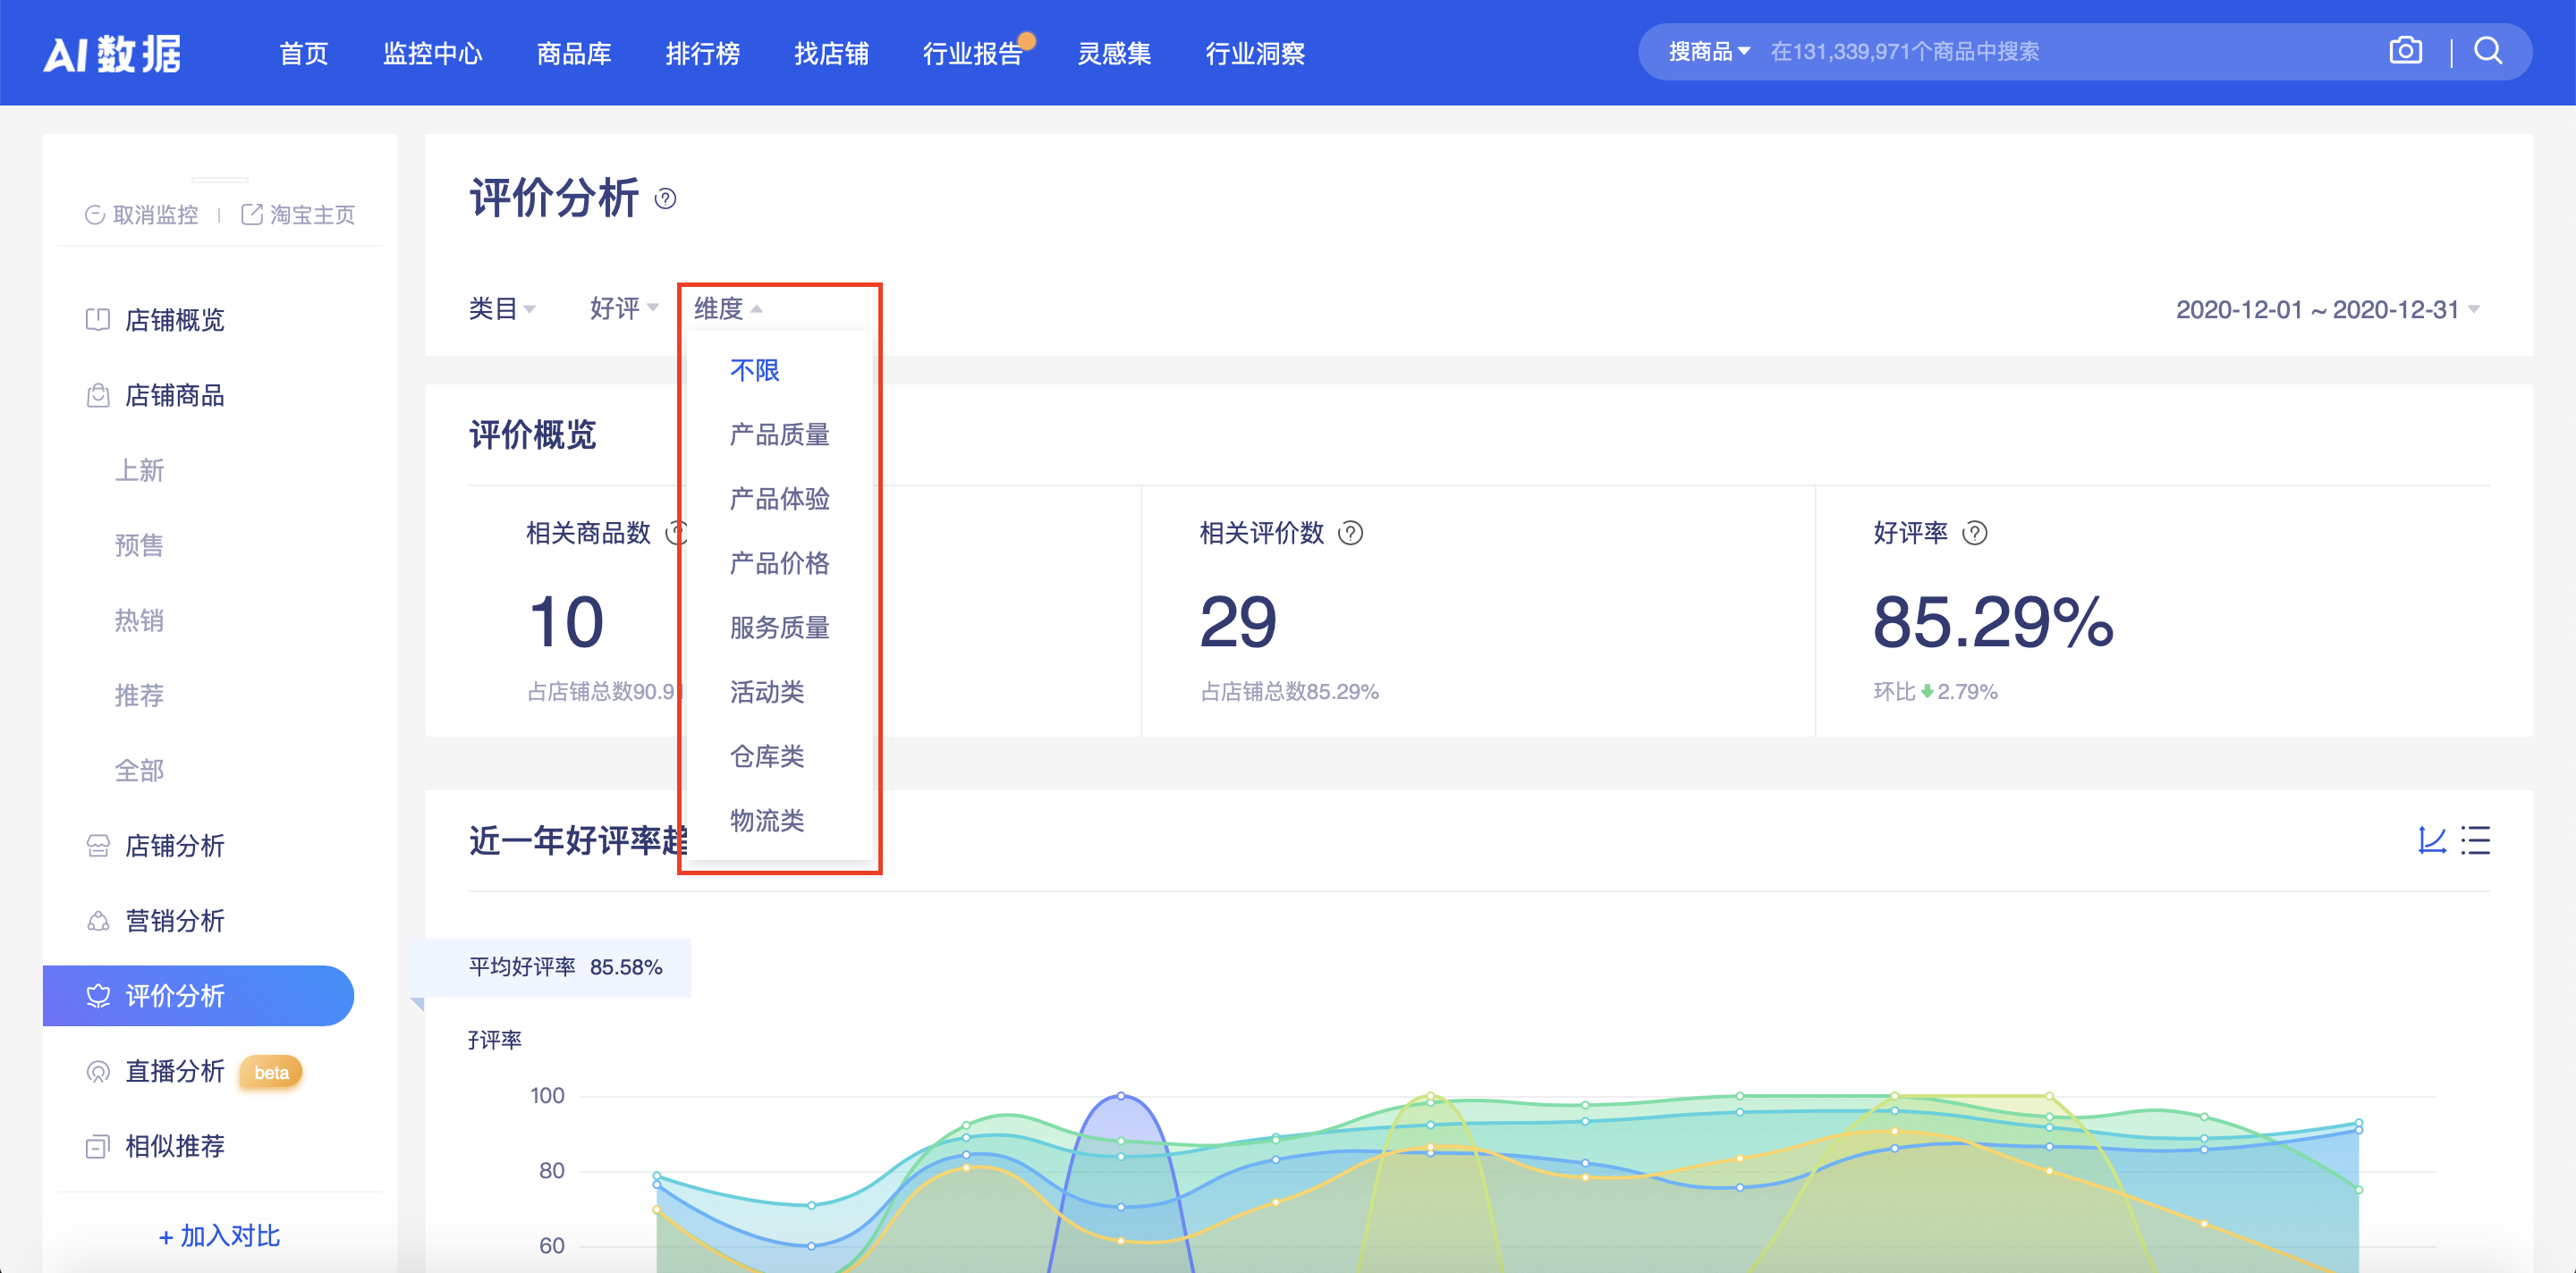The image size is (2576, 1273).
Task: Open 全部 under 店铺商品
Action: (139, 771)
